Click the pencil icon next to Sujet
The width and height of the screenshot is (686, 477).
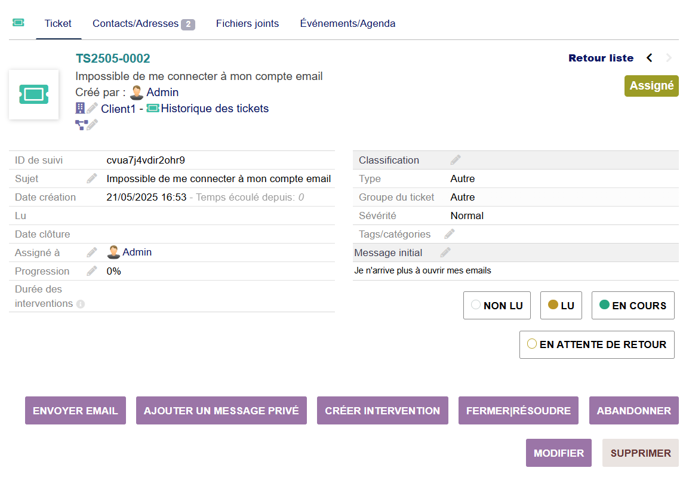click(x=91, y=179)
